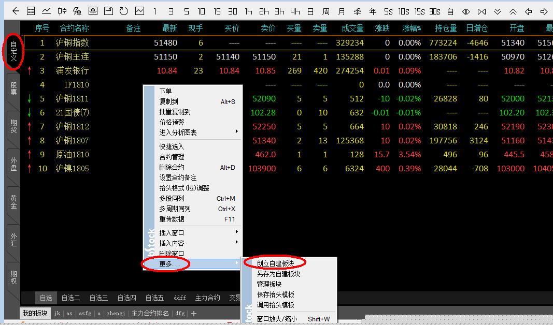Open the framed trend chart icon
Viewport: 553px width, 325px height.
(x=139, y=11)
